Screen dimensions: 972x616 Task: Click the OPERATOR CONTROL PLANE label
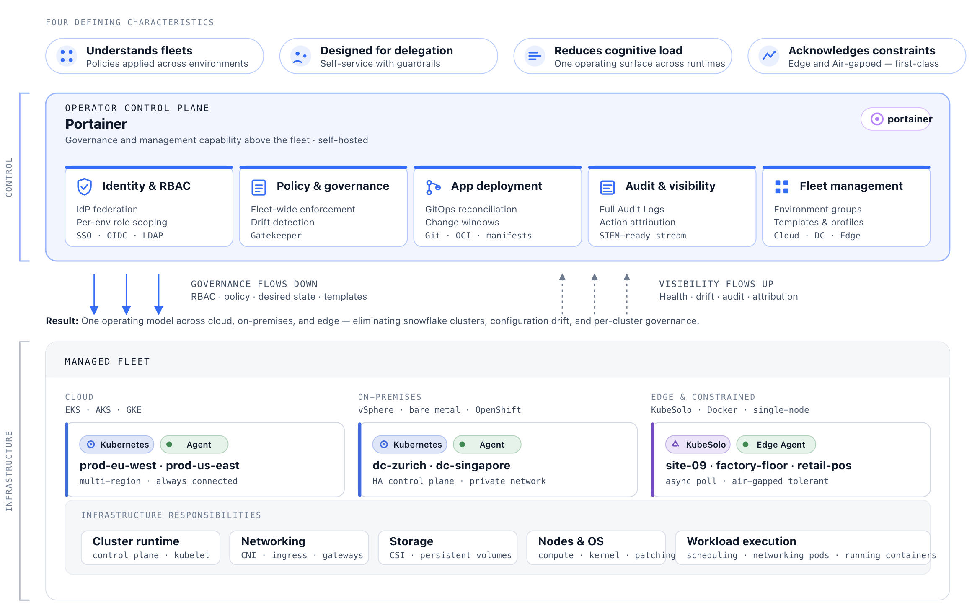(137, 108)
